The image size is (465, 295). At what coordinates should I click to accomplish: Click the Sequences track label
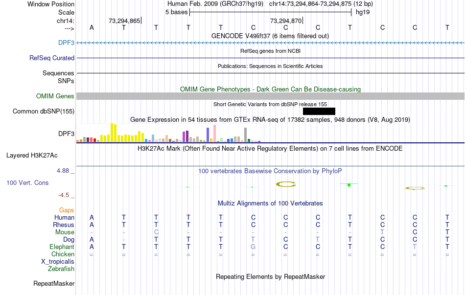pyautogui.click(x=58, y=73)
